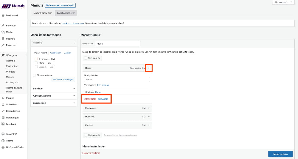The width and height of the screenshot is (298, 159).
Task: Click the Instellingen settings icon
Action: pos(3,118)
